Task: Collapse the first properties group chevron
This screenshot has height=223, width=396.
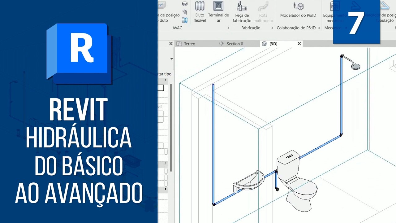Action: point(166,81)
